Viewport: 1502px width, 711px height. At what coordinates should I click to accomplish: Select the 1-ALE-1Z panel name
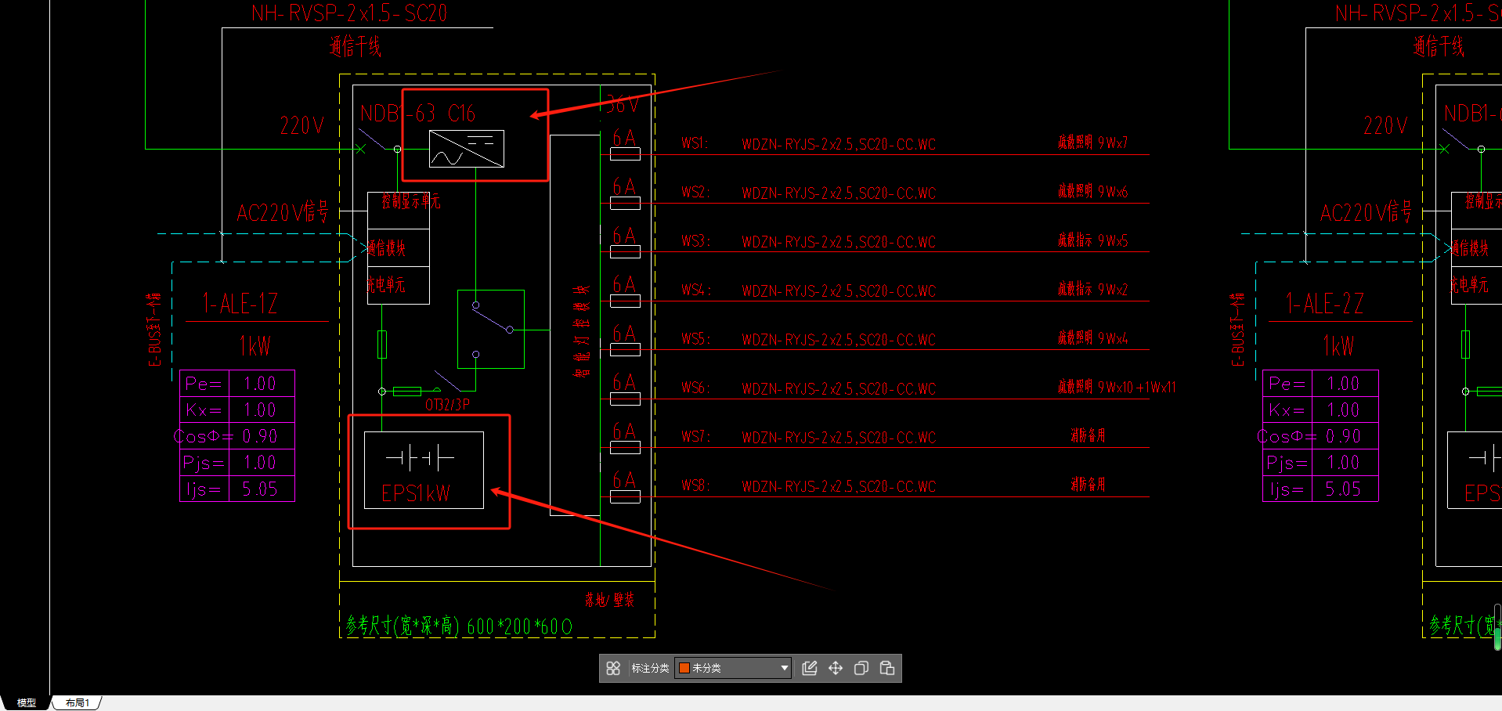coord(240,304)
